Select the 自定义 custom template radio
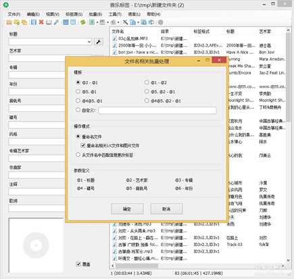Screen dimensions: 294x279 point(78,110)
